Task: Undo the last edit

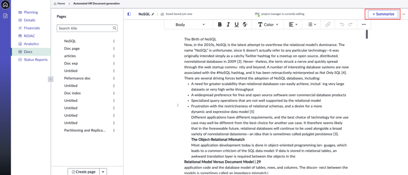Action: tap(342, 25)
